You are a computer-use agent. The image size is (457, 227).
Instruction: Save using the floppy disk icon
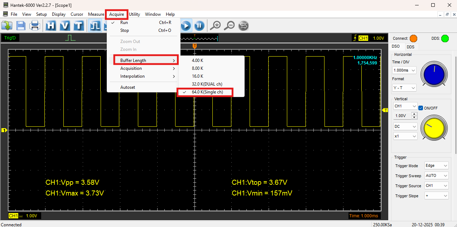21,25
